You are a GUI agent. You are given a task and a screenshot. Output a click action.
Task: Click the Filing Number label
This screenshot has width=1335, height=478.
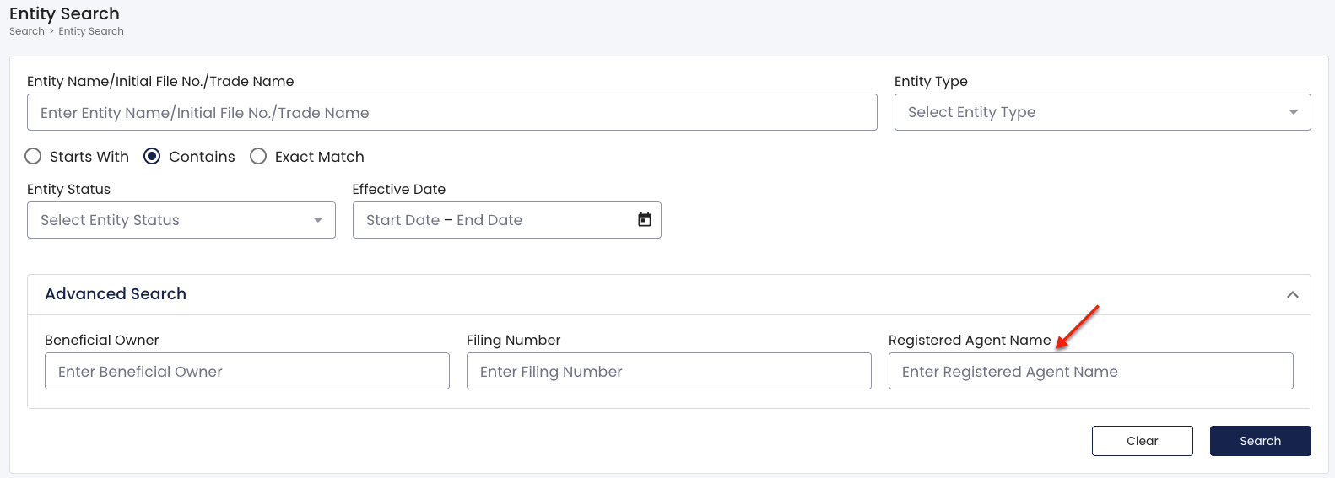[x=513, y=340]
